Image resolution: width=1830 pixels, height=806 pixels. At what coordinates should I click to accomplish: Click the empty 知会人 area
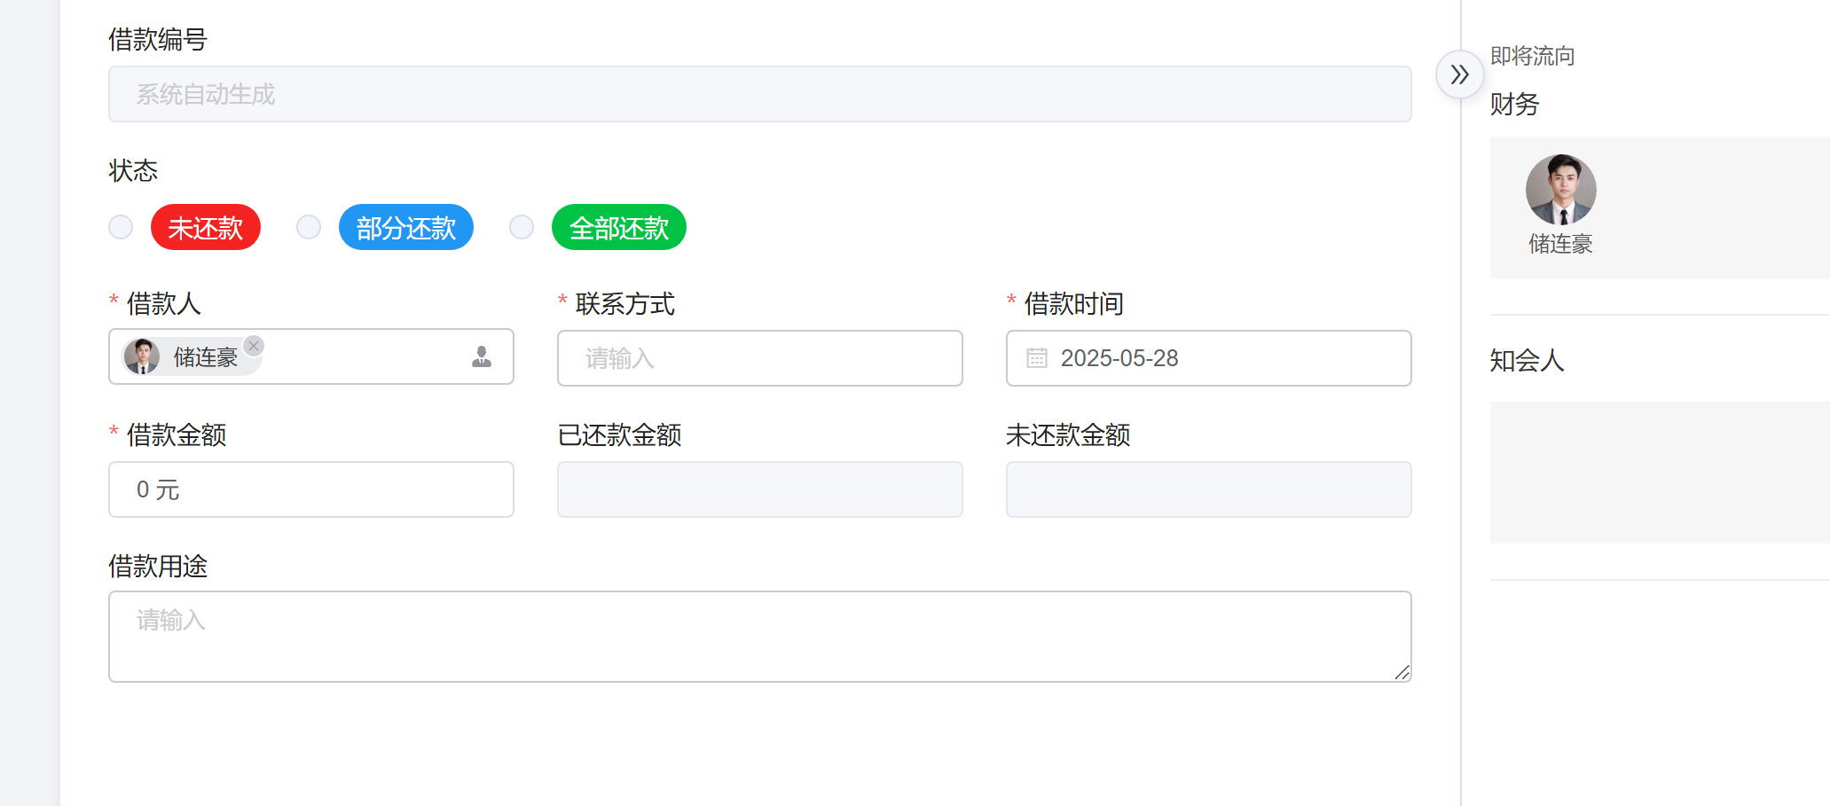[1659, 472]
